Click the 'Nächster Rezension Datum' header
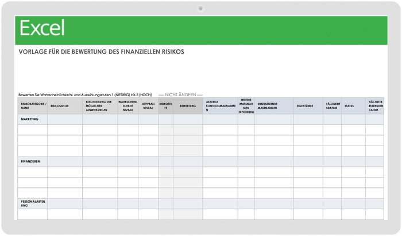The image size is (402, 236). point(374,106)
